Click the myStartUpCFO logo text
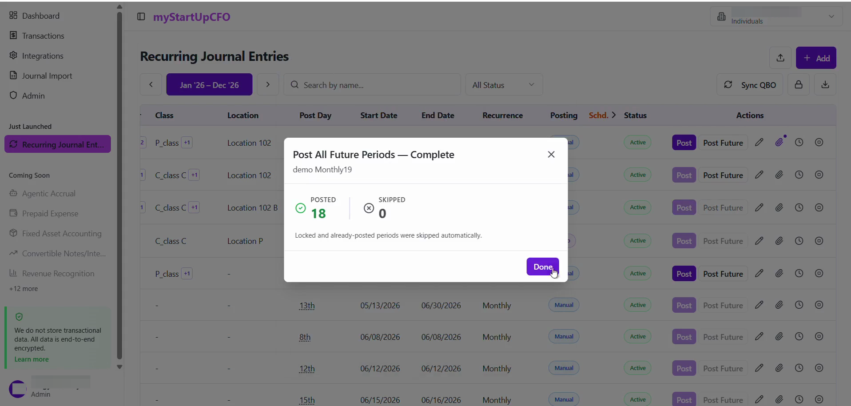This screenshot has height=406, width=851. (192, 16)
